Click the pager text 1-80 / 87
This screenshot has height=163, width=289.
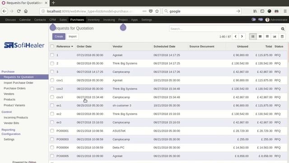[225, 37]
